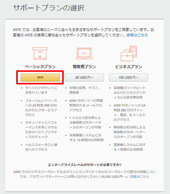Click the Developer plan laptop icon
This screenshot has width=170, height=194.
point(84,53)
